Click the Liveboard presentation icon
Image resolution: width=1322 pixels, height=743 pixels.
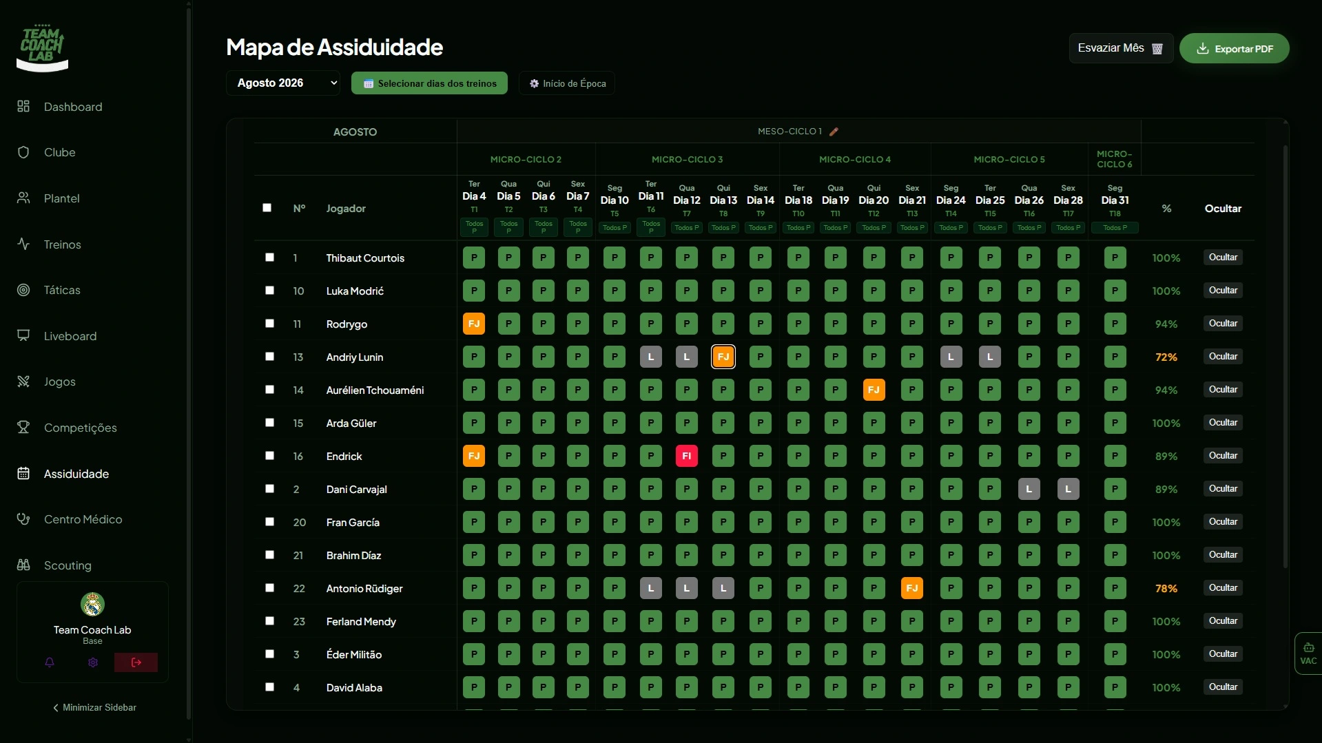23,335
